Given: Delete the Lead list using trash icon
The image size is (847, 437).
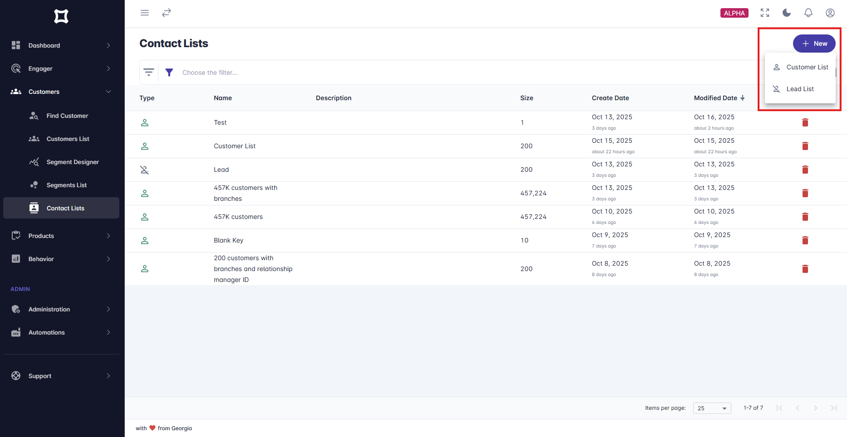Looking at the screenshot, I should (805, 170).
